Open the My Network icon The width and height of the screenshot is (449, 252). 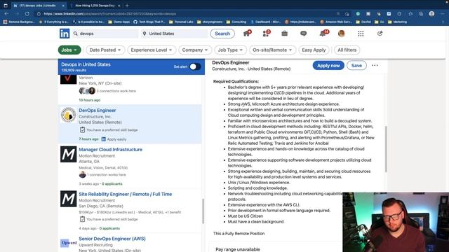(x=266, y=34)
